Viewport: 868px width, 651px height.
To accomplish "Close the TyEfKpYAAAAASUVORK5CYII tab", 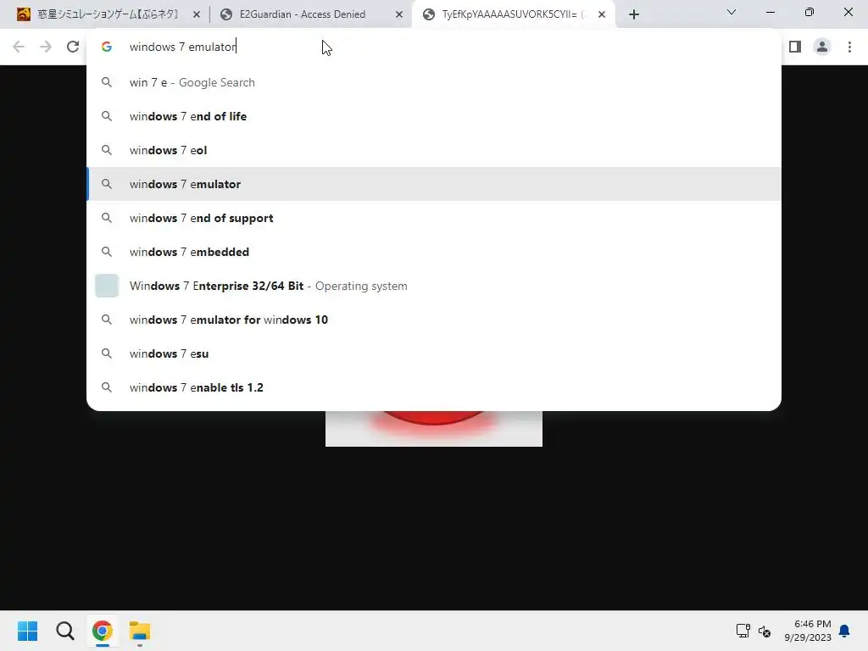I will 602,14.
